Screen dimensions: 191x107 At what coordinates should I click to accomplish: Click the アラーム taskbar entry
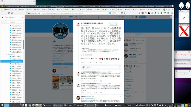[x=47, y=105]
